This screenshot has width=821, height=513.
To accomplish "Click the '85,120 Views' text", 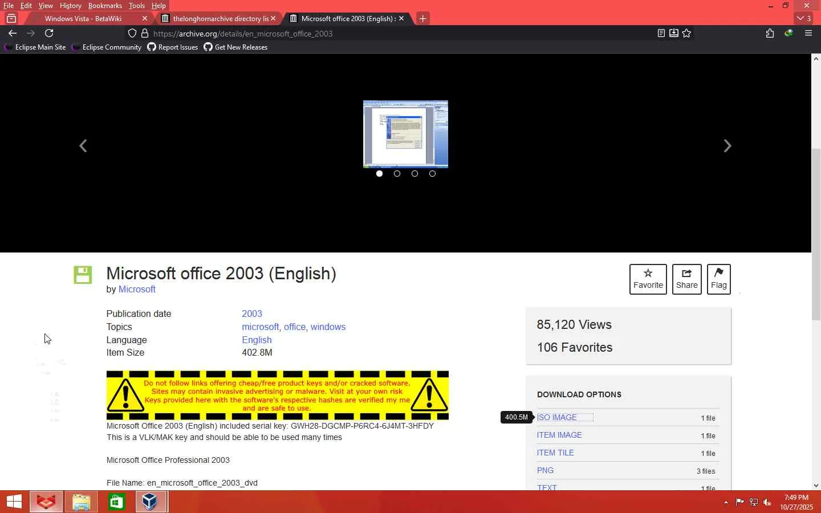I will [x=574, y=325].
